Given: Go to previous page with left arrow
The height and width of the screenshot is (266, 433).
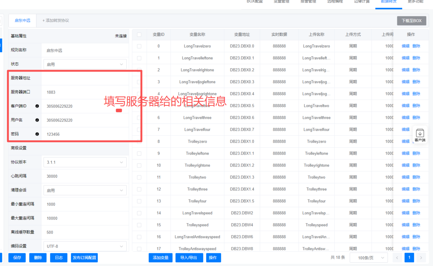Looking at the screenshot, I should (x=397, y=257).
